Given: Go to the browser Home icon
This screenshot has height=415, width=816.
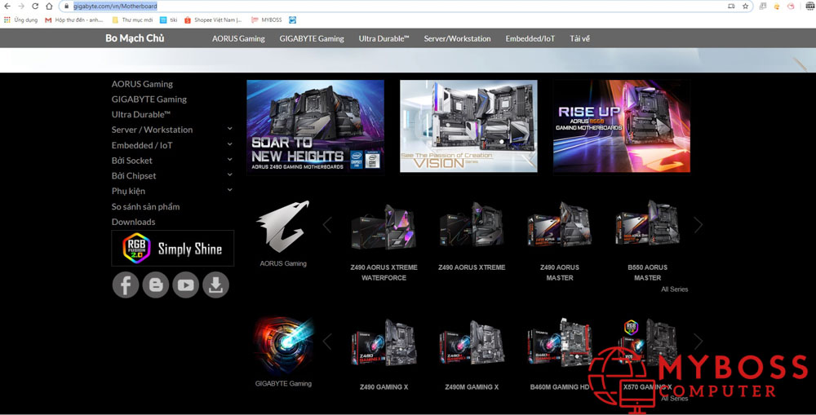Looking at the screenshot, I should click(49, 7).
